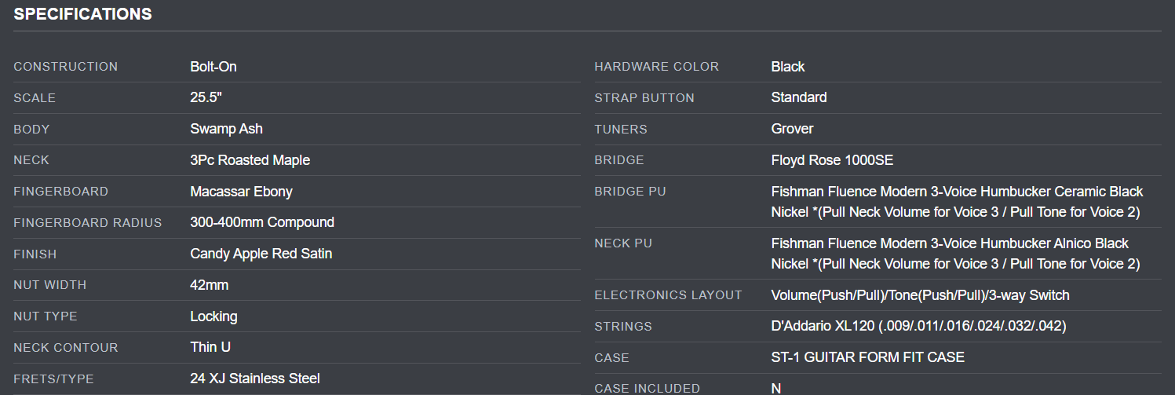Click the 300-400mm Compound radius value

coord(262,222)
